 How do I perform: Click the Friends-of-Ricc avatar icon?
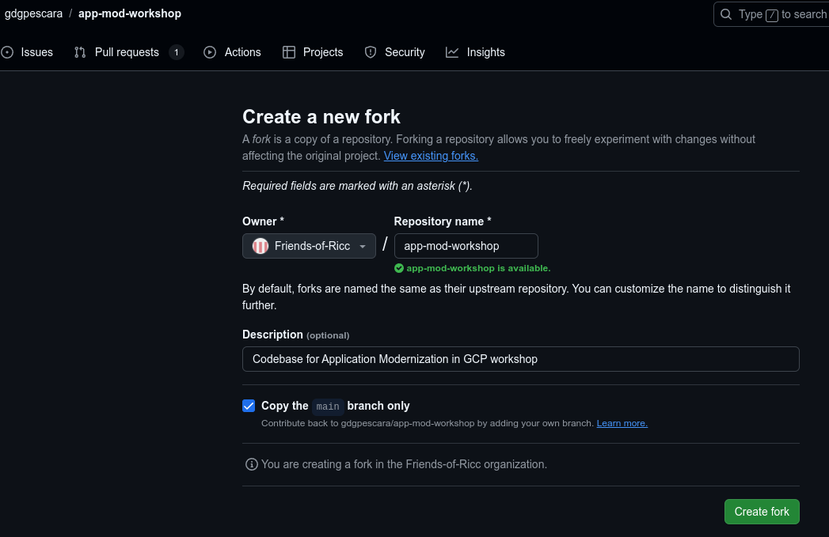[260, 246]
